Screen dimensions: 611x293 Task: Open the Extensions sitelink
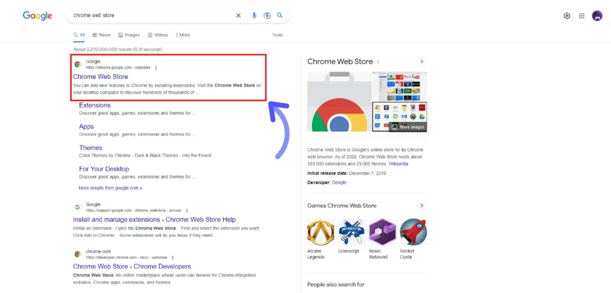(x=95, y=105)
